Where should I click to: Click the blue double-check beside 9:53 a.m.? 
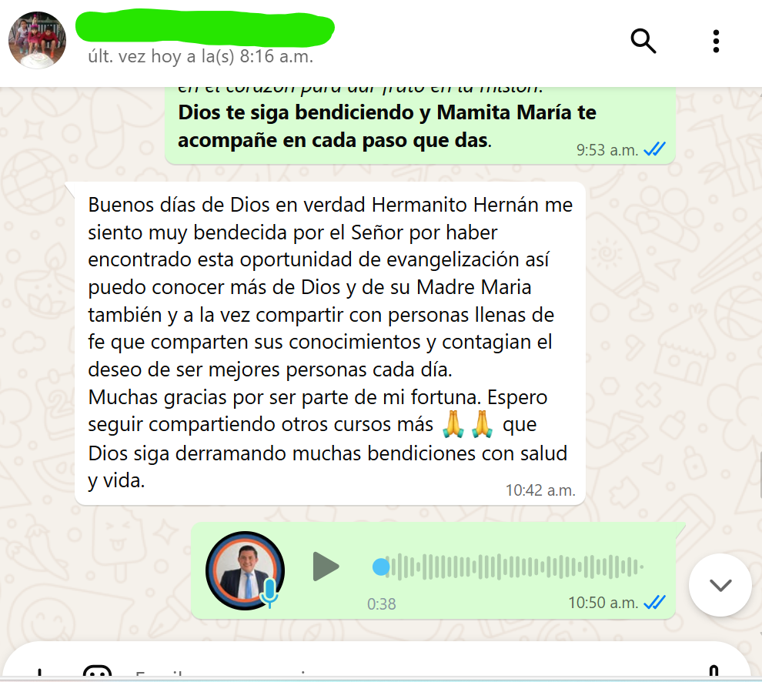click(654, 149)
